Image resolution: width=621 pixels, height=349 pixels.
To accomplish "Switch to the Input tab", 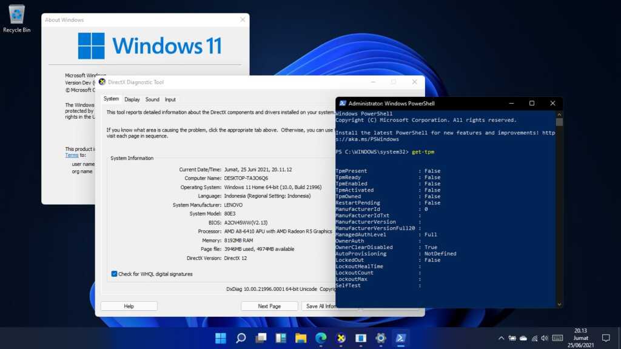I will click(170, 99).
